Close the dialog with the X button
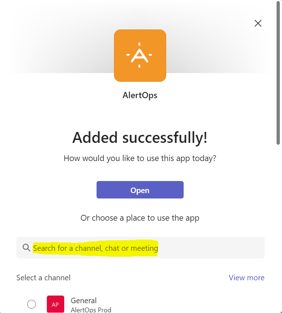282x313 pixels. pos(258,23)
